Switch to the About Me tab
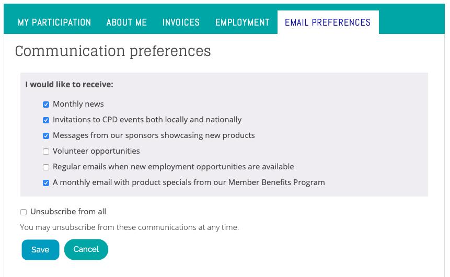Viewport: 450px width, 277px height. (126, 22)
